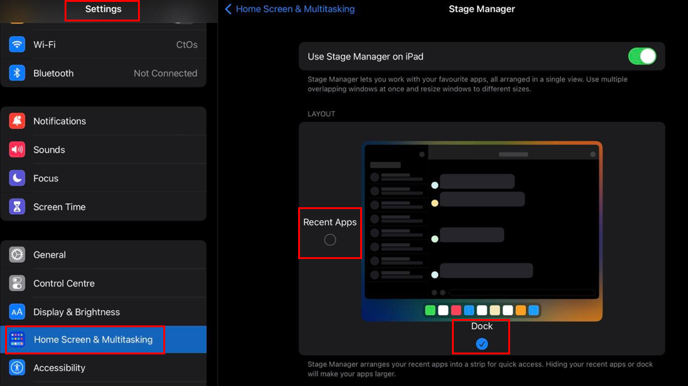
Task: Tap the Stage Manager layout preview image
Action: 482,231
